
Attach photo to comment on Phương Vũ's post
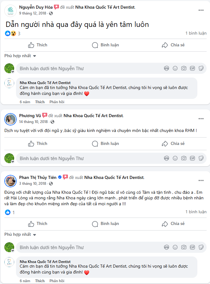point(184,158)
